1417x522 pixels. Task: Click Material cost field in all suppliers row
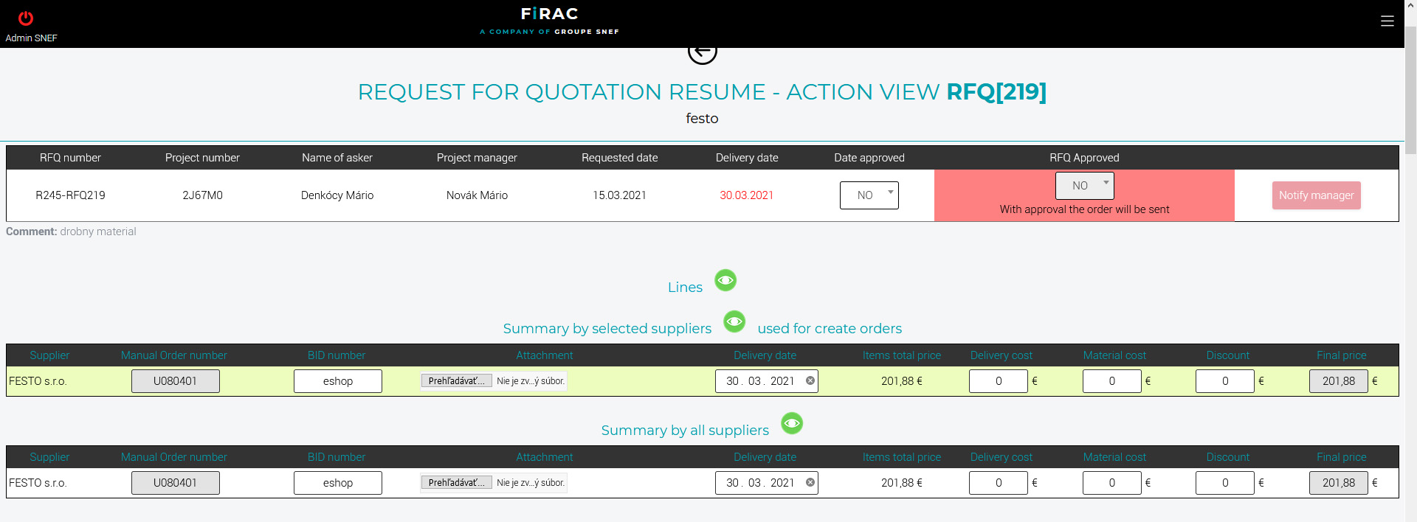[x=1111, y=483]
